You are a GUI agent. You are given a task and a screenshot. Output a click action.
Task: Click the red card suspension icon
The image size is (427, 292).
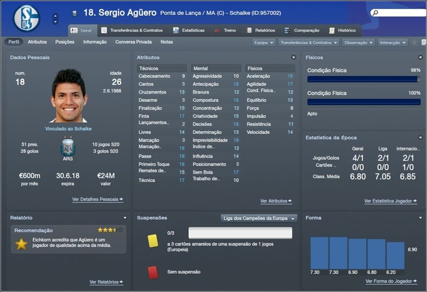coord(153,272)
